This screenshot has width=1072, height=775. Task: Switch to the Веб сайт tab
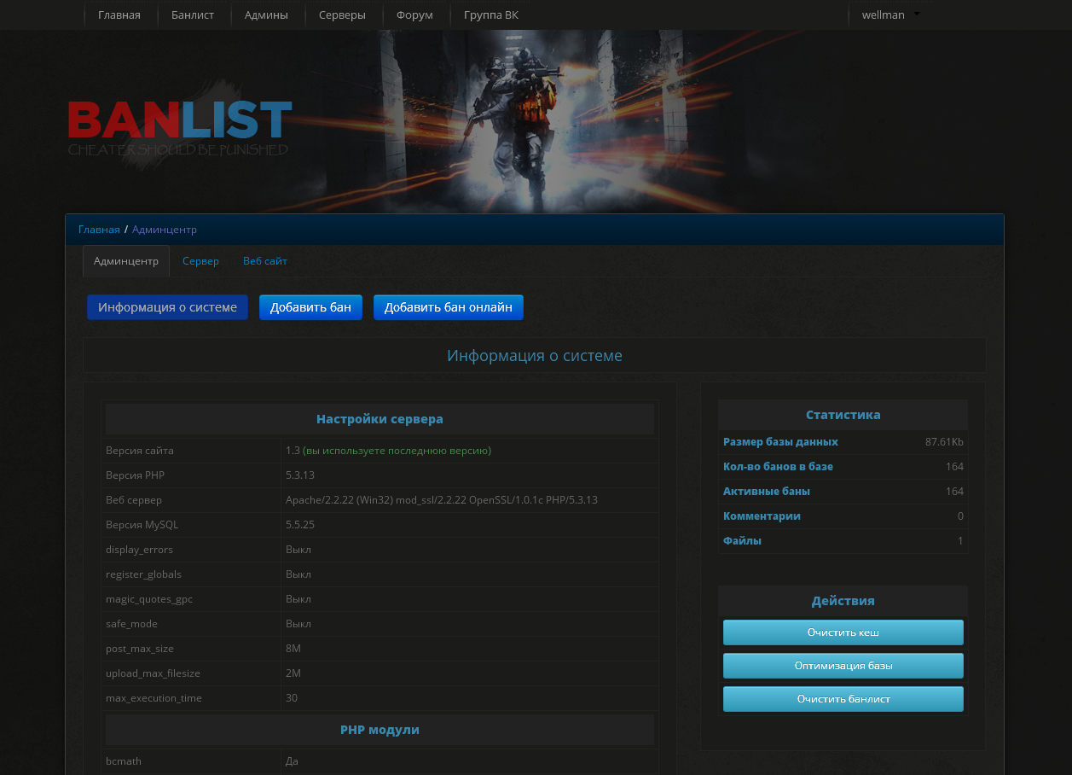pyautogui.click(x=265, y=261)
